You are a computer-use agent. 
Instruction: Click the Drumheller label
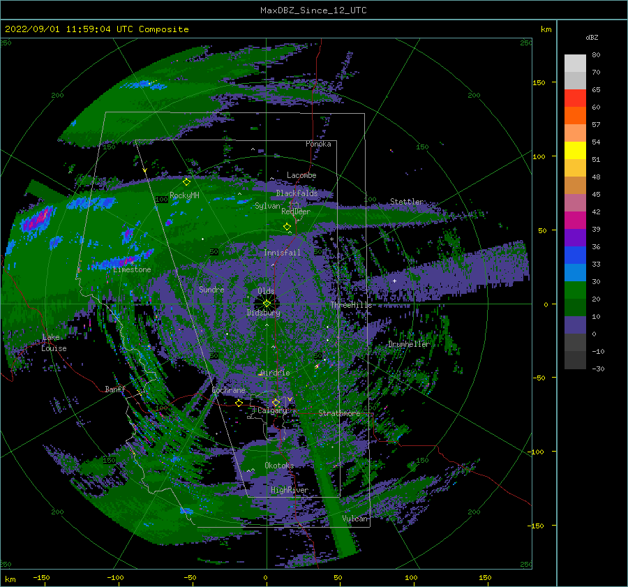click(408, 344)
